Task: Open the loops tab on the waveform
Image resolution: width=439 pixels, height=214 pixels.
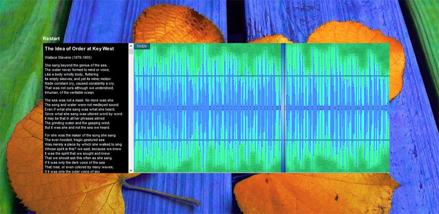Action: [142, 46]
